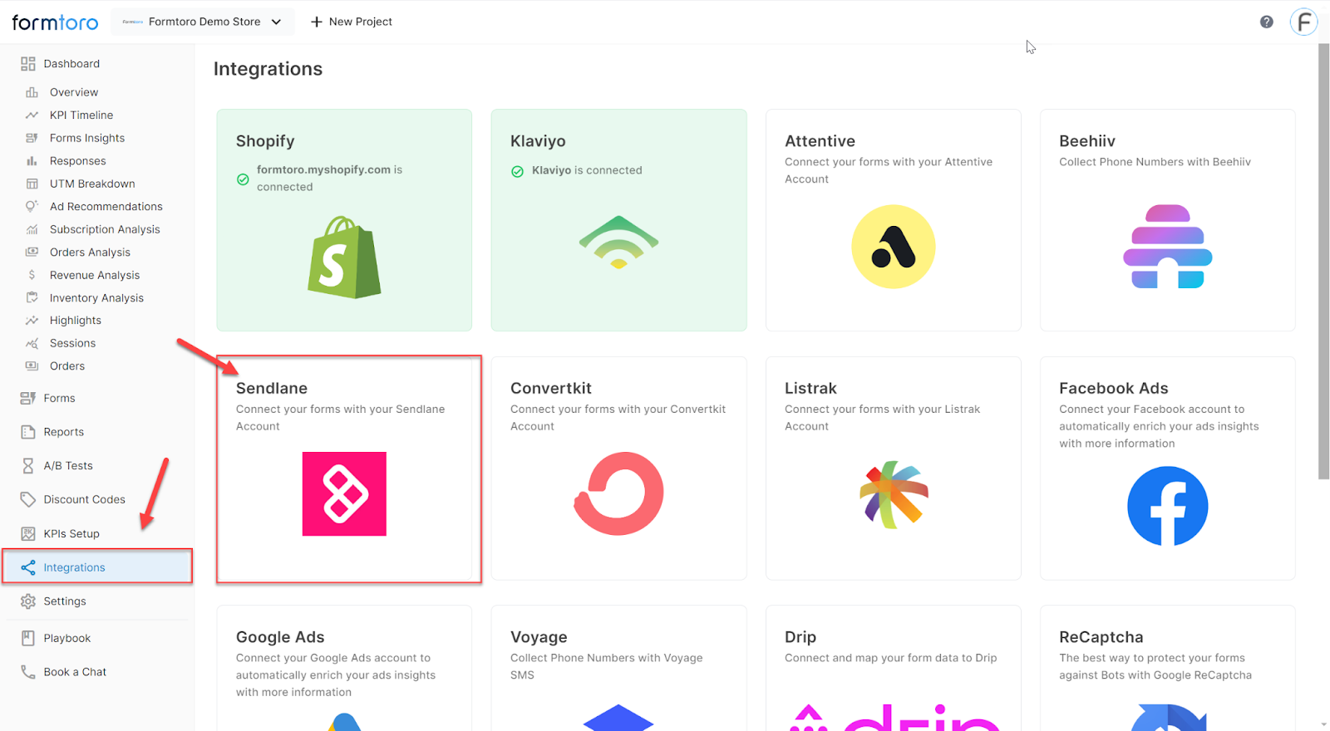
Task: Click the KPI Timeline icon
Action: (x=32, y=115)
